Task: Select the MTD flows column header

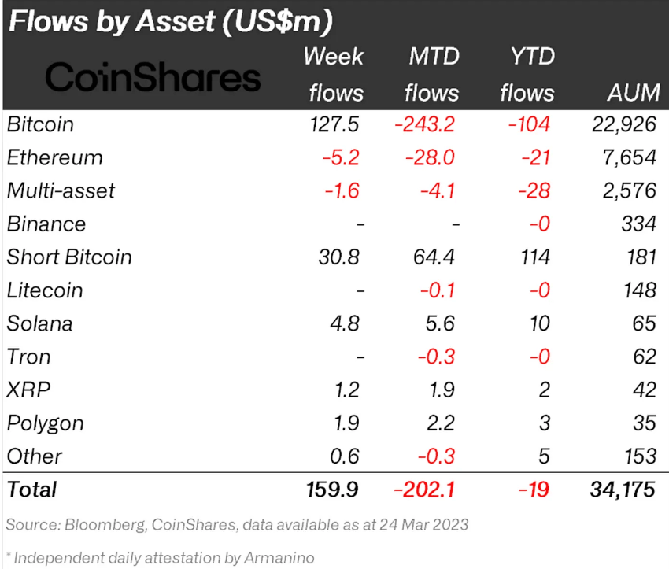Action: pos(432,75)
